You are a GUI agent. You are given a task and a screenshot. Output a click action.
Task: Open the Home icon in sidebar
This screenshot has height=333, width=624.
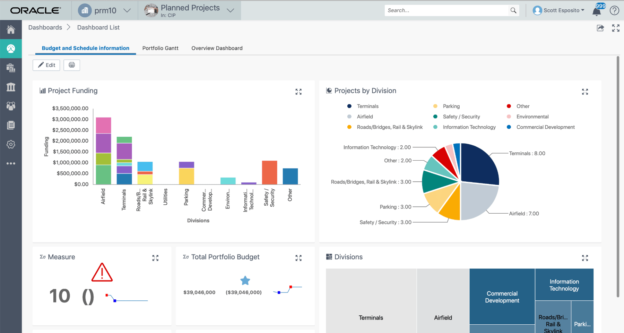click(11, 29)
